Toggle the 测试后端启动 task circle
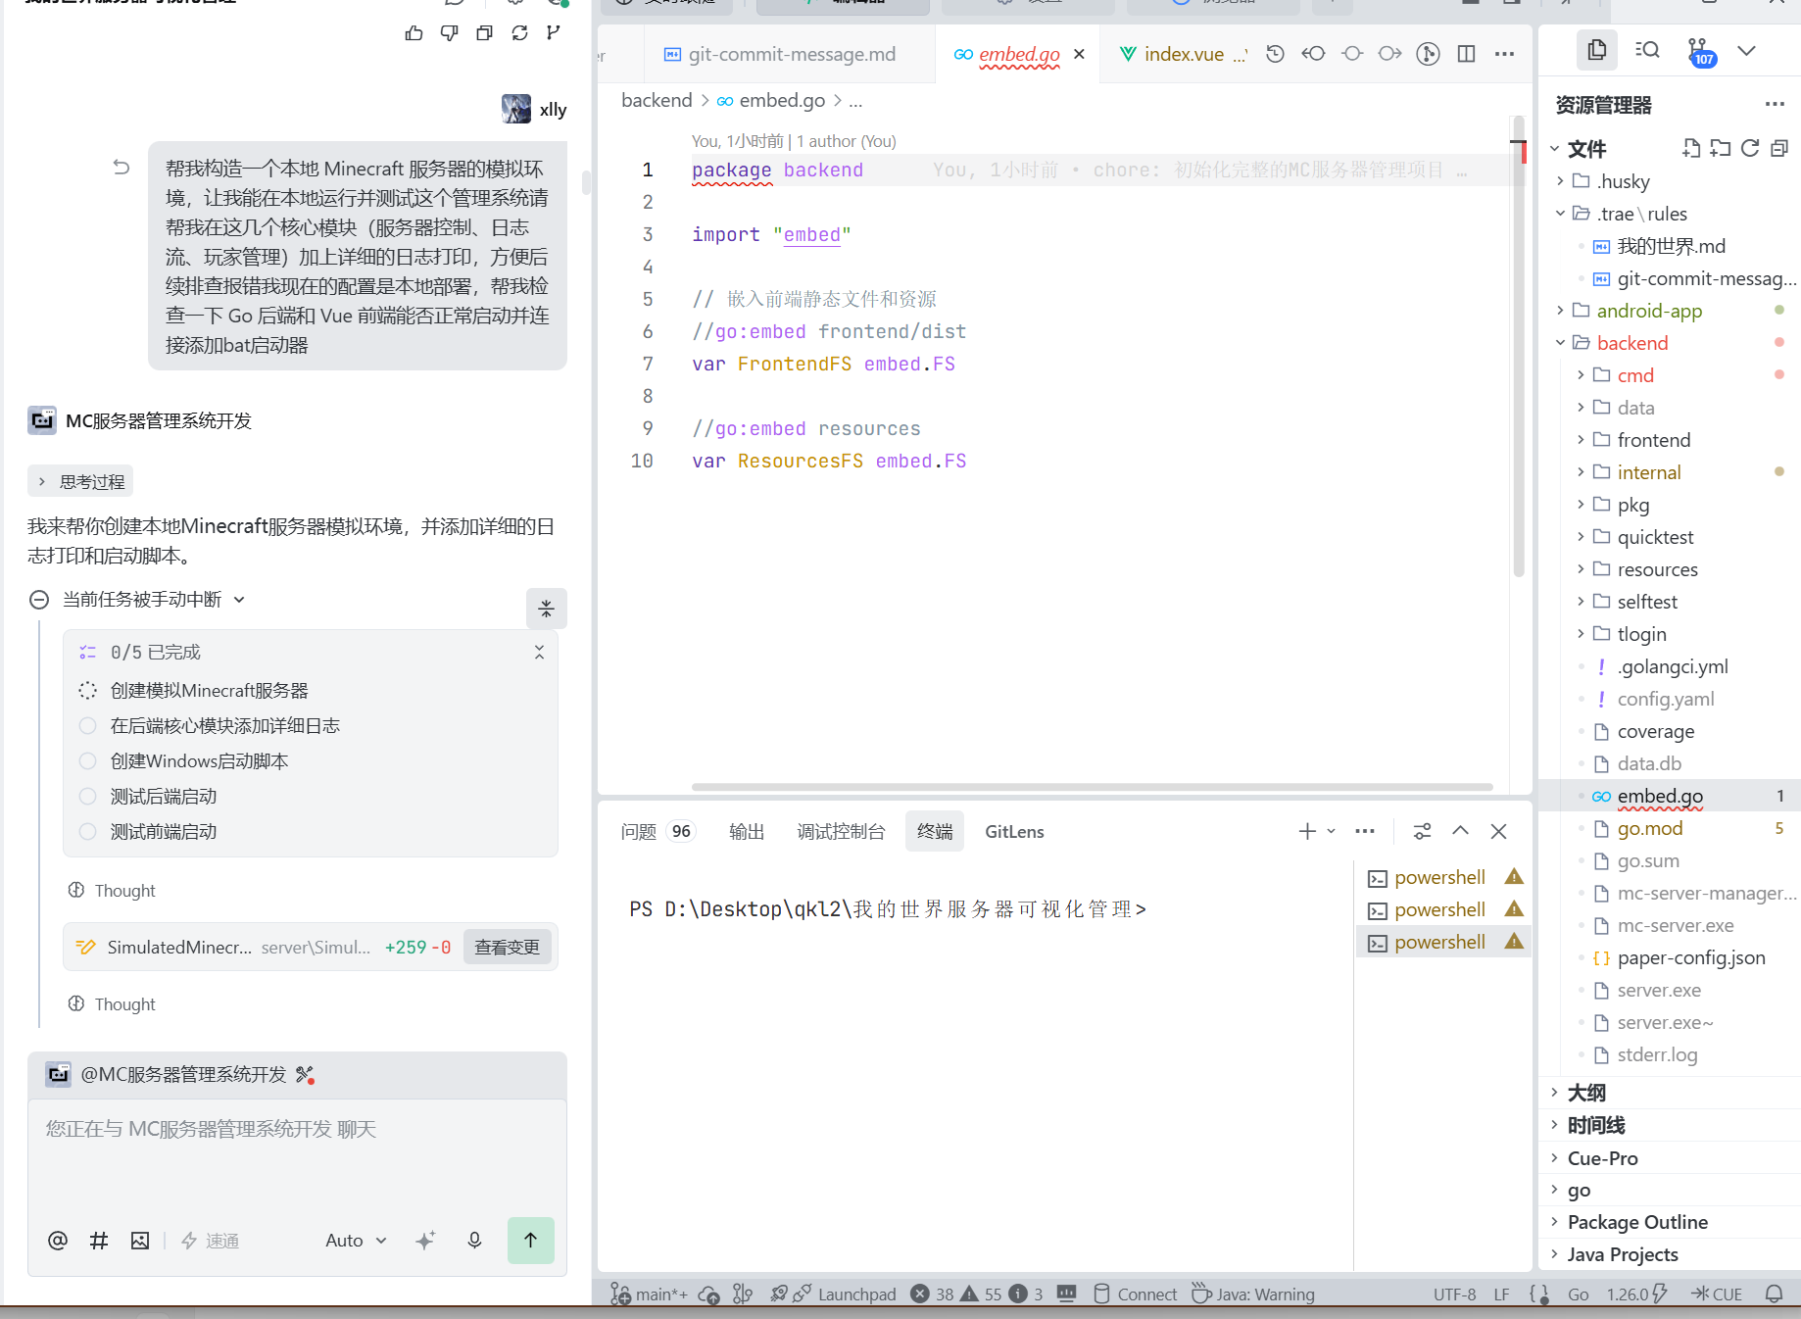The width and height of the screenshot is (1801, 1319). coord(87,796)
